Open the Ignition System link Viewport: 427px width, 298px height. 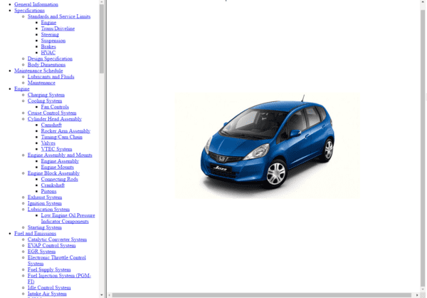coord(44,203)
